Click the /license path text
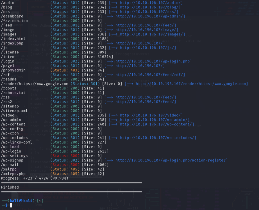Viewport: 259px width, 210px height. point(10,52)
